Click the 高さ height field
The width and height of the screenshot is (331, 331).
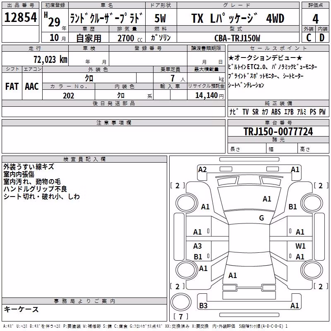point(314,149)
